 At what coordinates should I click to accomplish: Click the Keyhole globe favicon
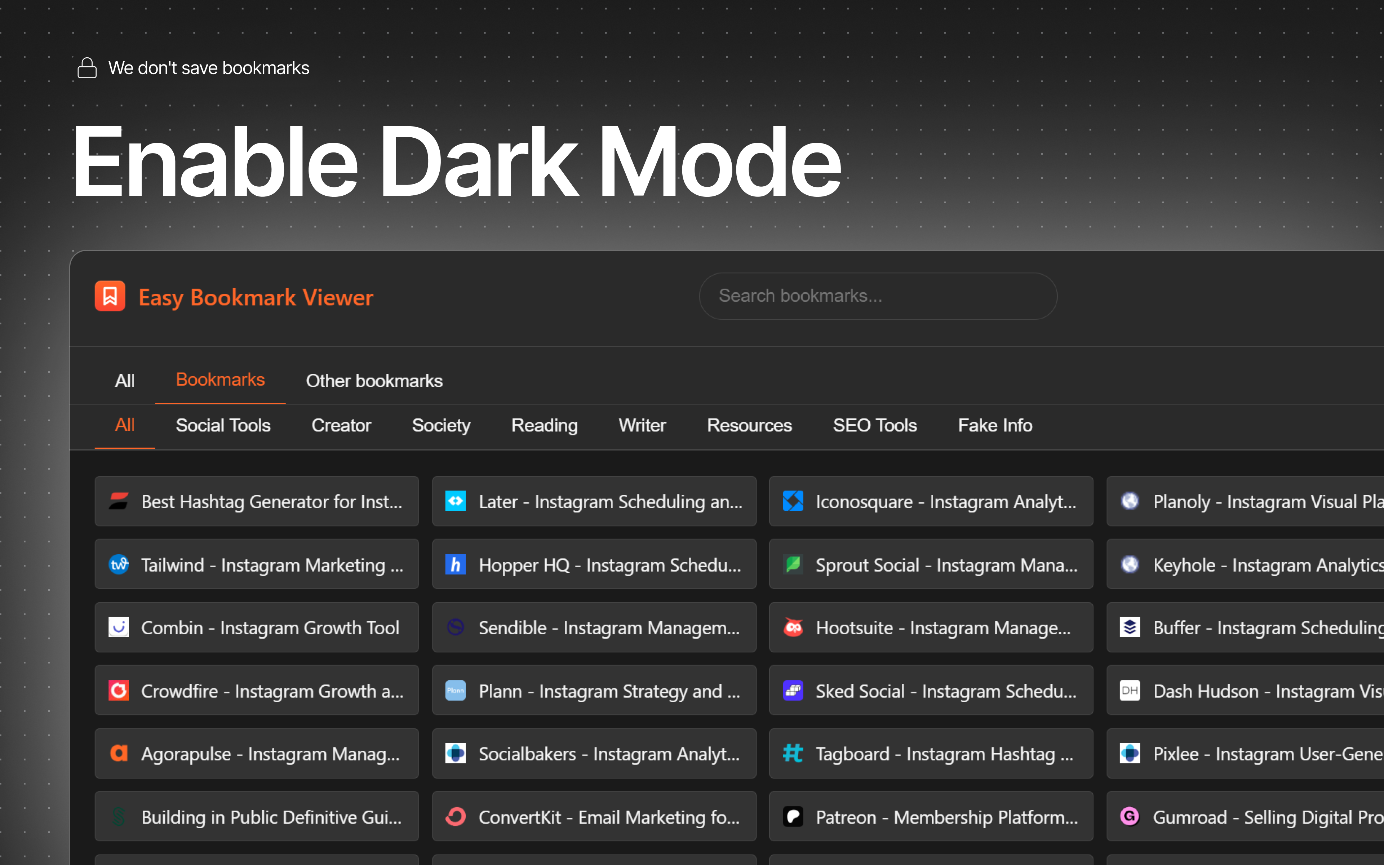(x=1130, y=565)
